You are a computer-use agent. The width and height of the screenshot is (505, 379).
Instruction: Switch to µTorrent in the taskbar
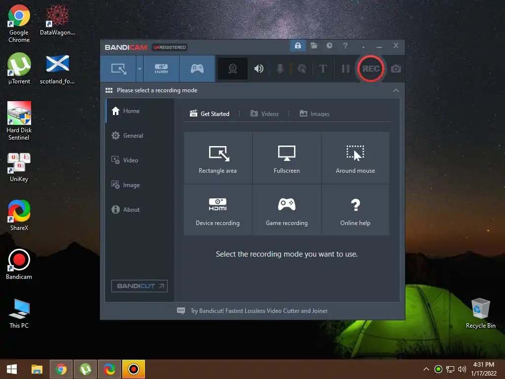85,369
